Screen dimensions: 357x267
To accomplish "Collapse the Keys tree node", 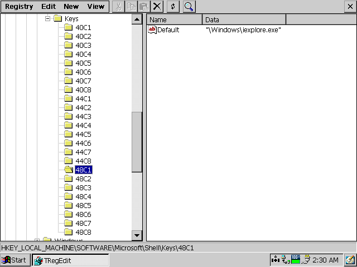I will 48,18.
